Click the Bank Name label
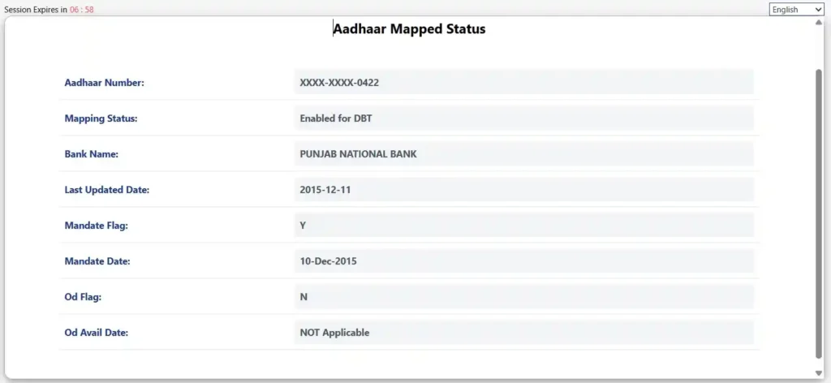The image size is (831, 383). (92, 154)
